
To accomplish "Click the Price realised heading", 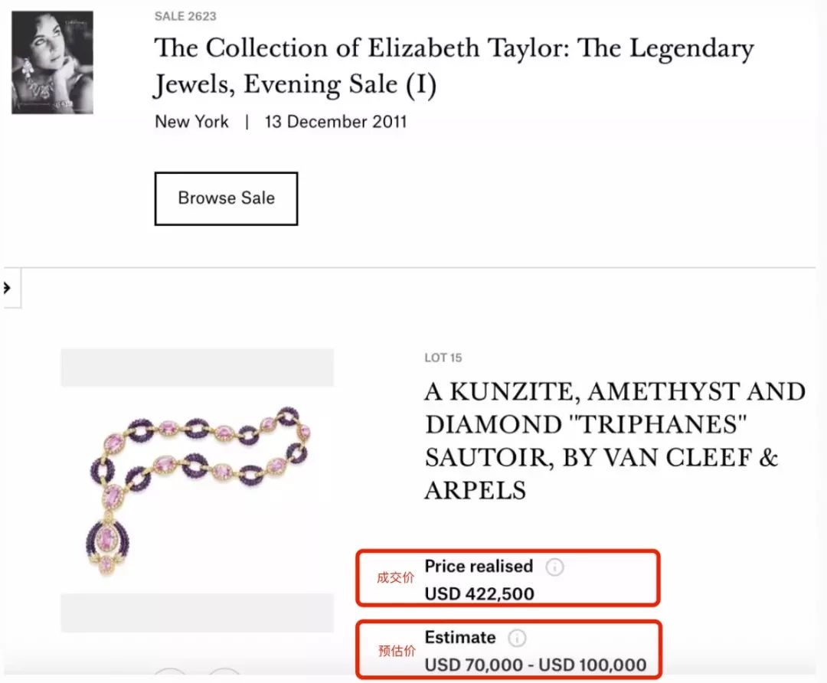I will 479,567.
